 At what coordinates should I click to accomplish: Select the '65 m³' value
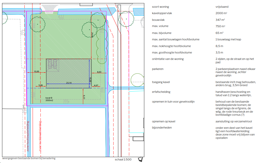click(219, 33)
